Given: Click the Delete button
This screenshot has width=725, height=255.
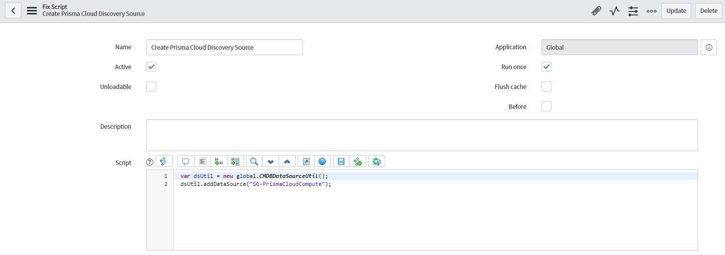Looking at the screenshot, I should coord(709,11).
